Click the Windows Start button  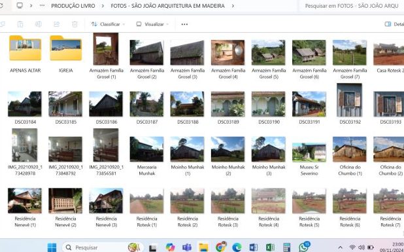tap(52, 247)
